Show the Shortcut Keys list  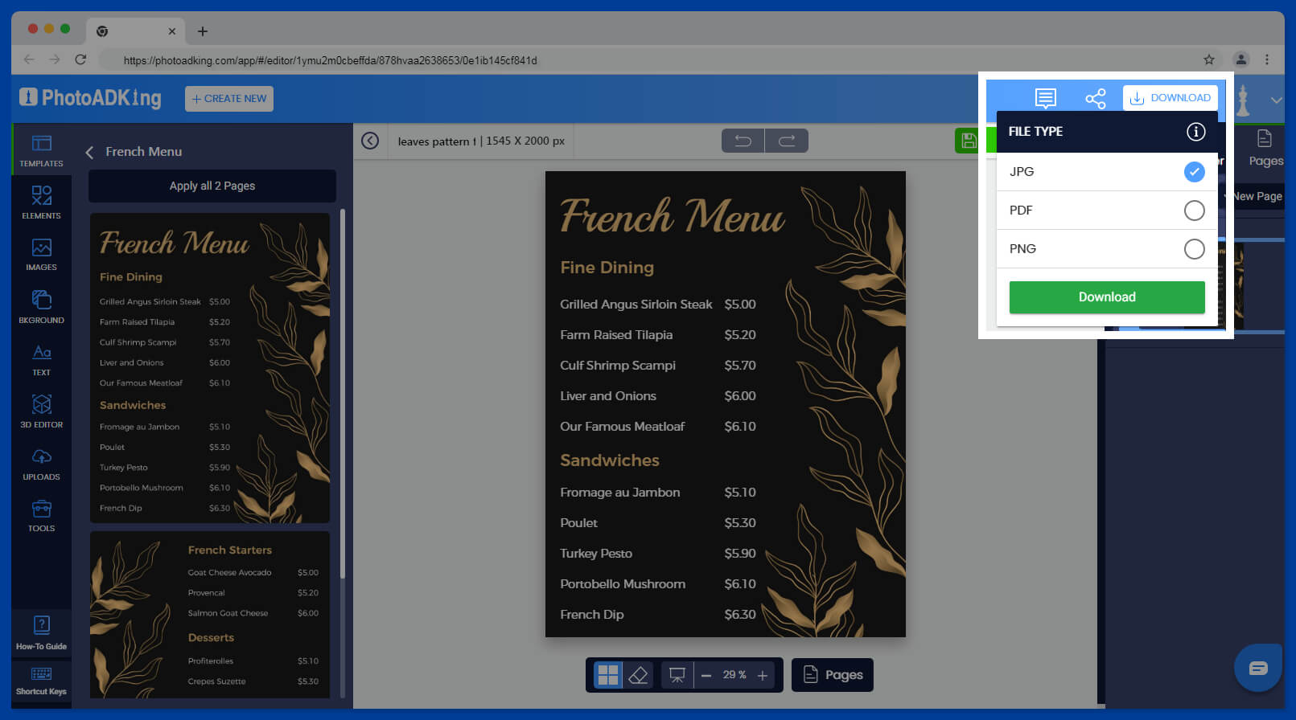[x=41, y=681]
